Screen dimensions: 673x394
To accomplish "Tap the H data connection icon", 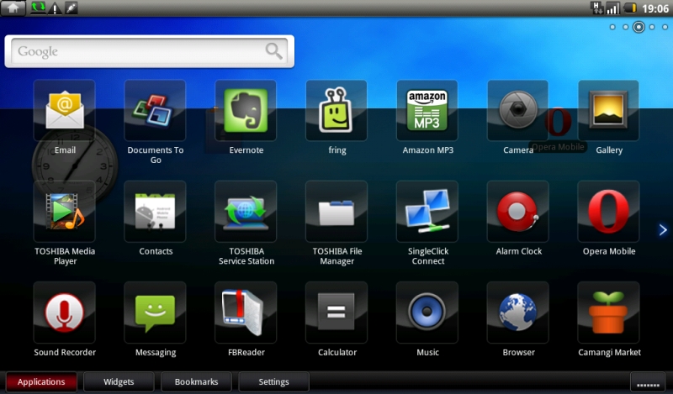I will point(596,8).
